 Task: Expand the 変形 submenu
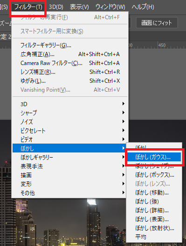tap(69, 184)
